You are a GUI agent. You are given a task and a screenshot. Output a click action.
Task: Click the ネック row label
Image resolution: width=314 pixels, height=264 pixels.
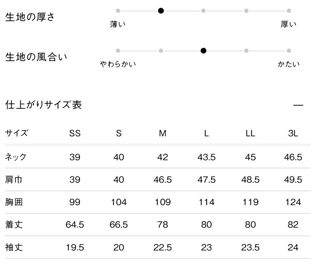16,157
